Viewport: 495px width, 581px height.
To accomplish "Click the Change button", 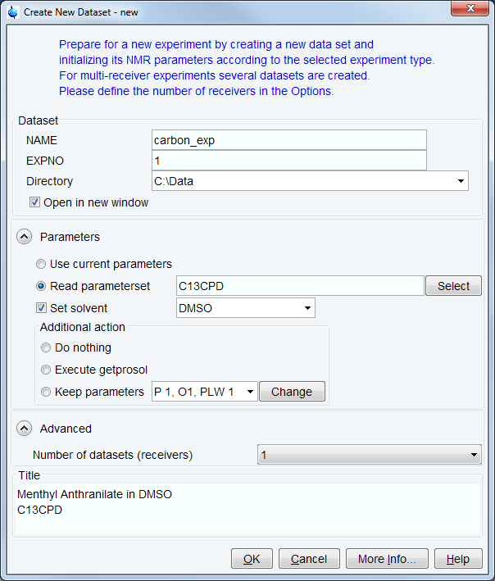I will (x=292, y=392).
